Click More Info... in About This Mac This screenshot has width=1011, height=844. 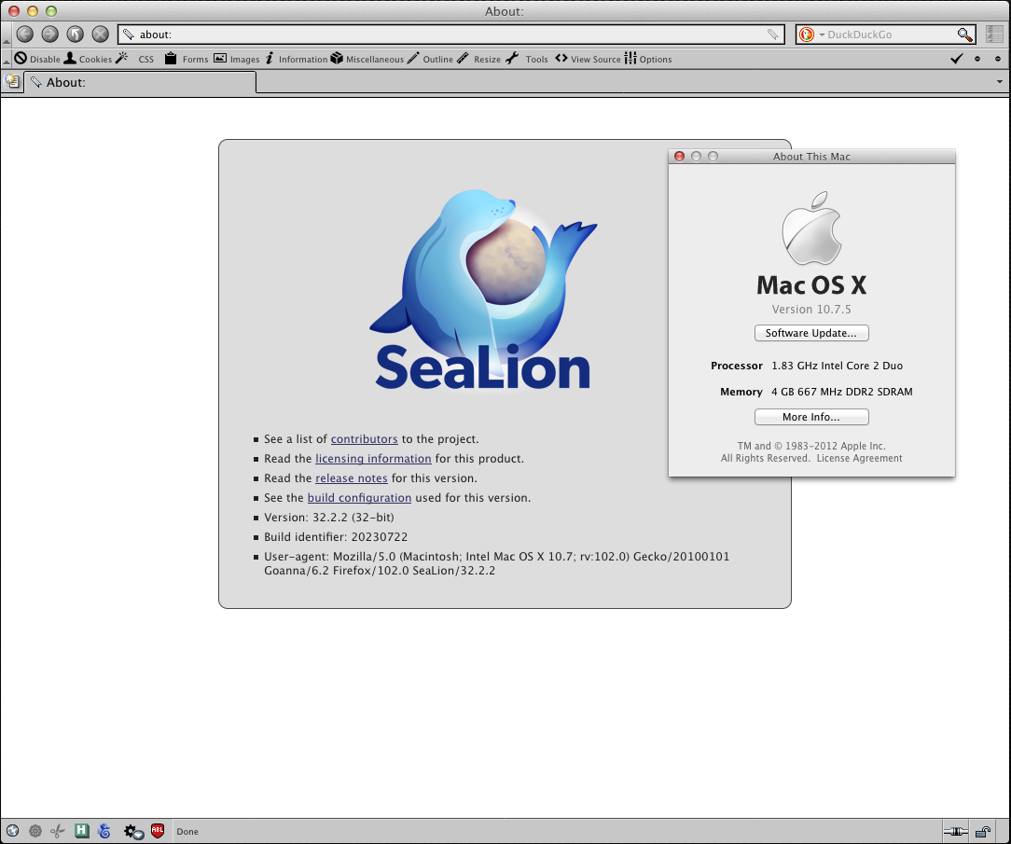[x=811, y=417]
